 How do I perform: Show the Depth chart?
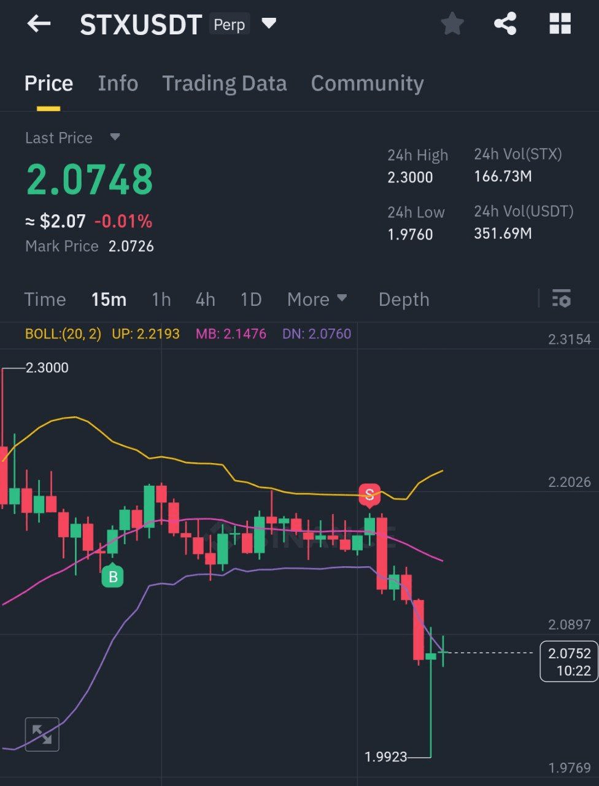tap(403, 299)
